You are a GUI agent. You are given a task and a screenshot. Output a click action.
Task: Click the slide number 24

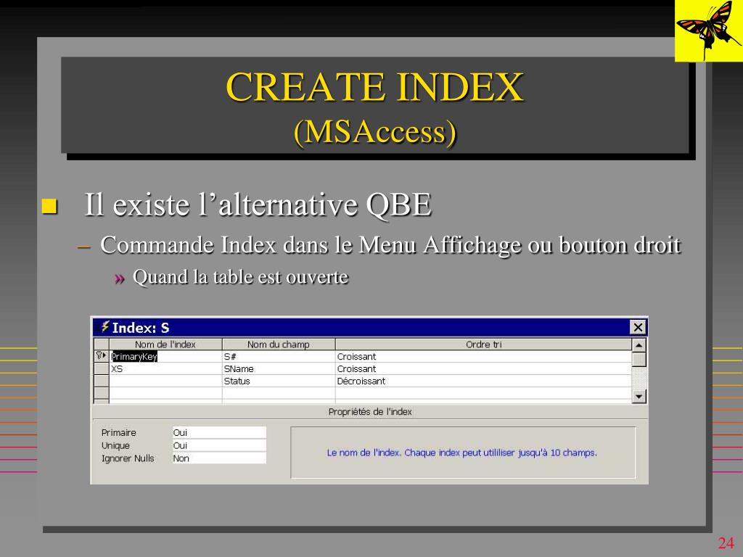[726, 542]
